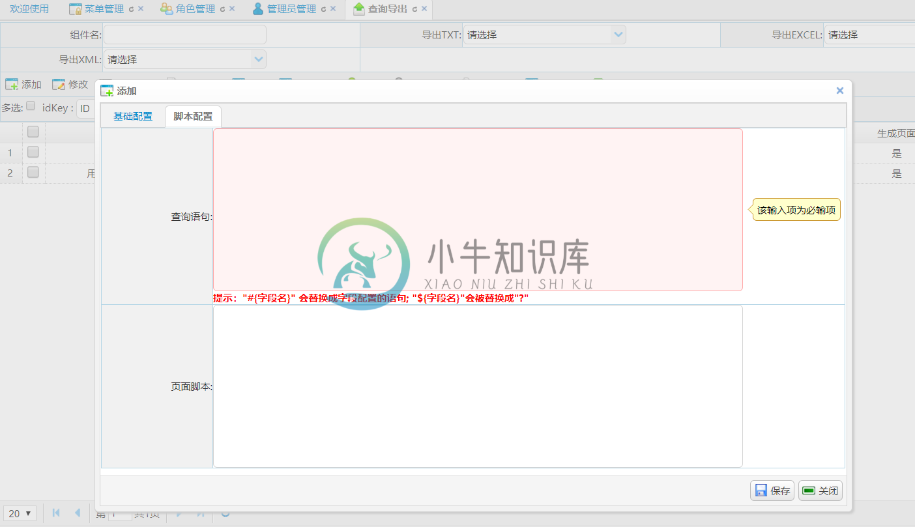Click the 是 cell in row 1

[x=897, y=153]
